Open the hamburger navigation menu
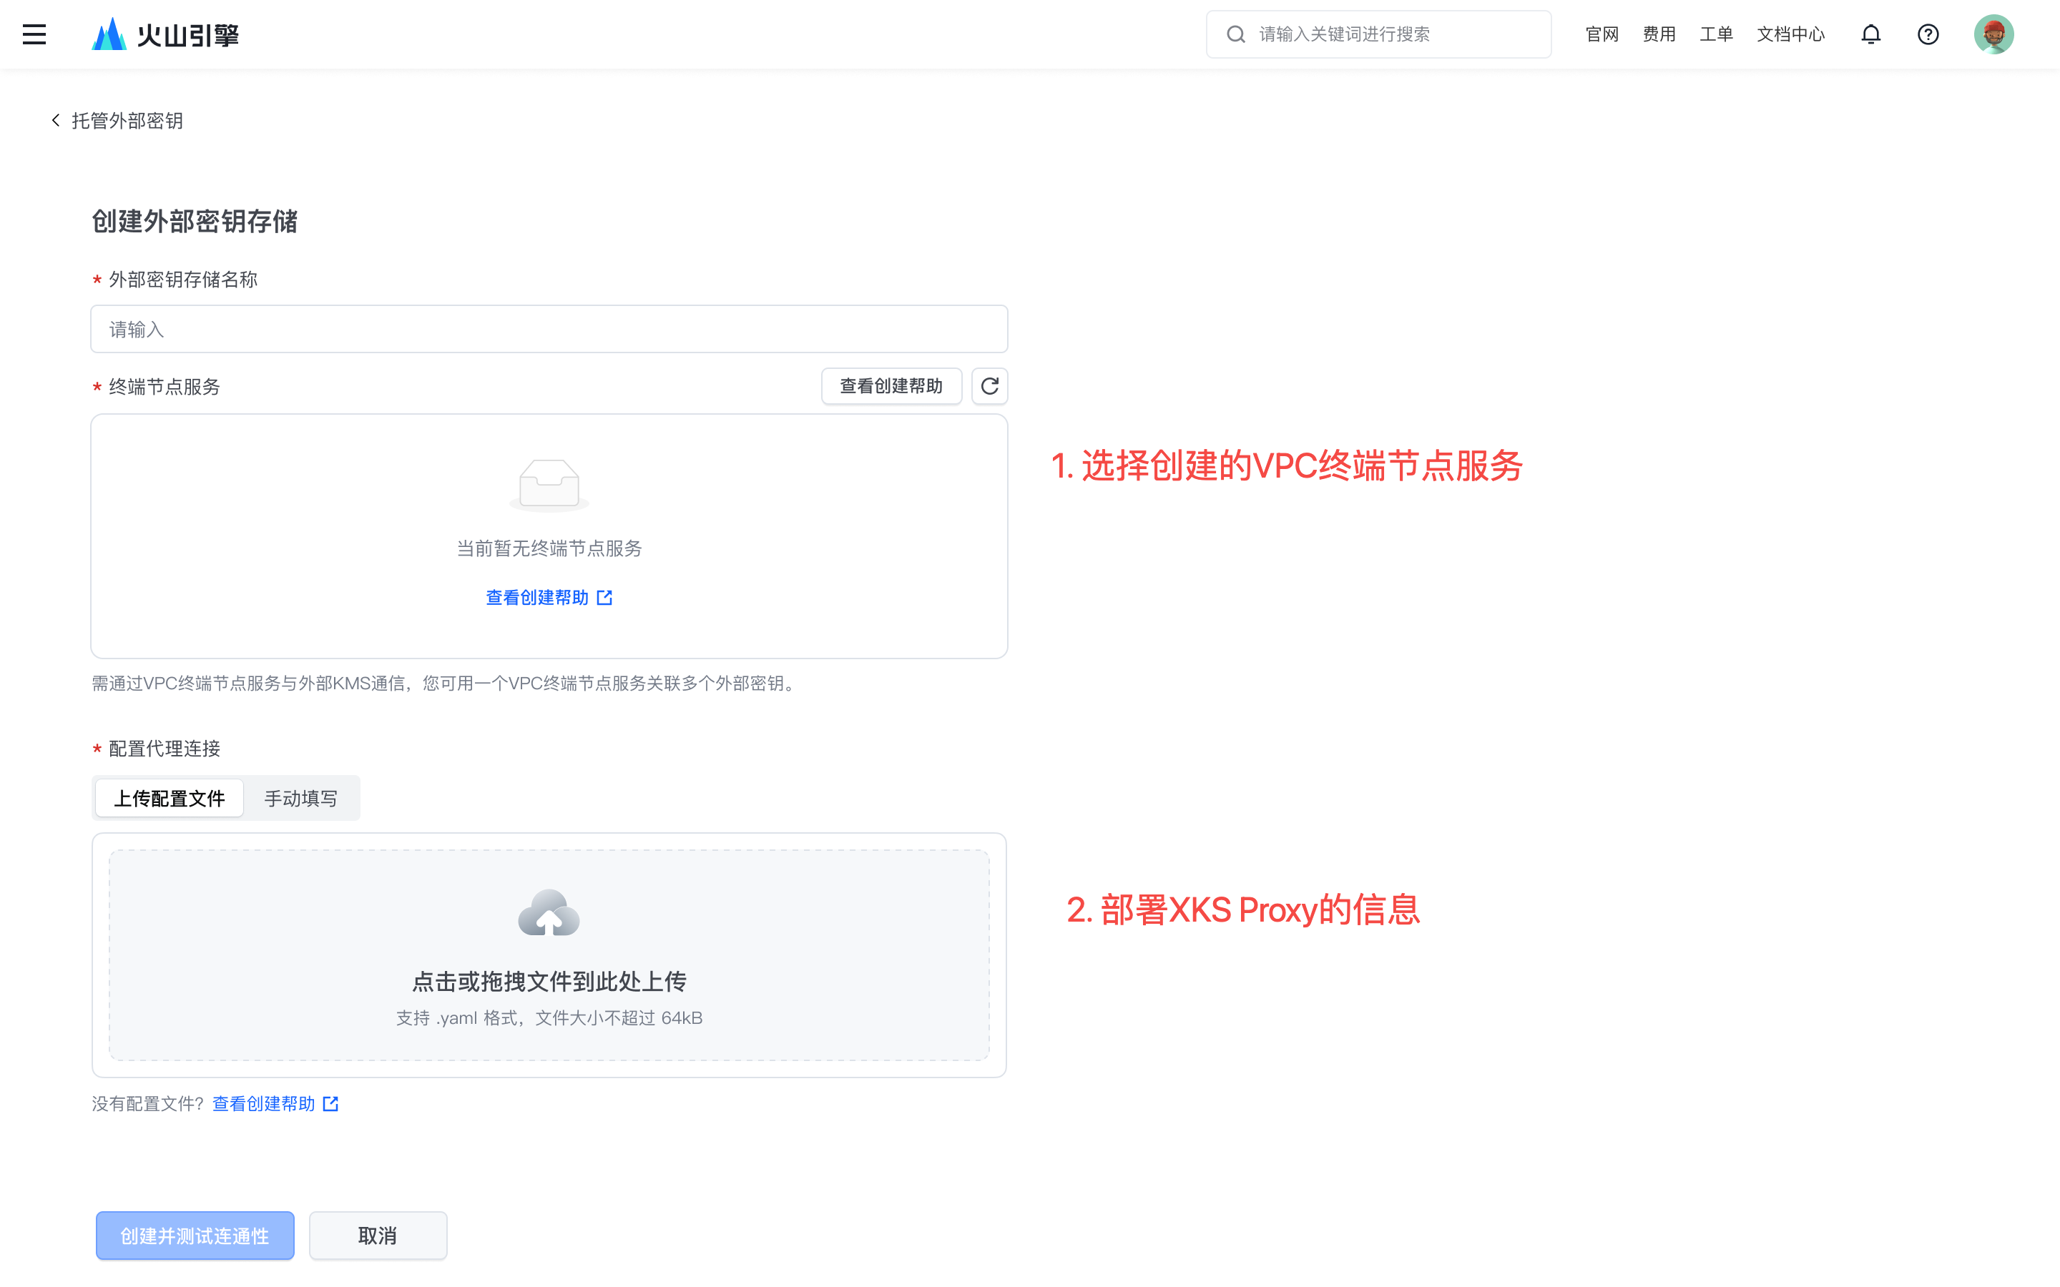 click(34, 34)
